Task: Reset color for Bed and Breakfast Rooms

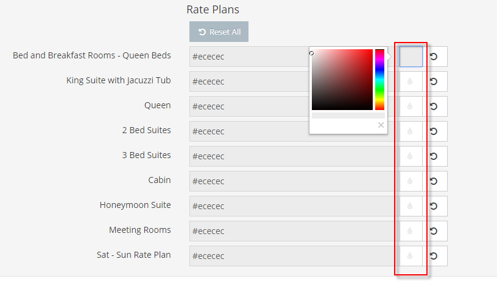Action: [434, 57]
